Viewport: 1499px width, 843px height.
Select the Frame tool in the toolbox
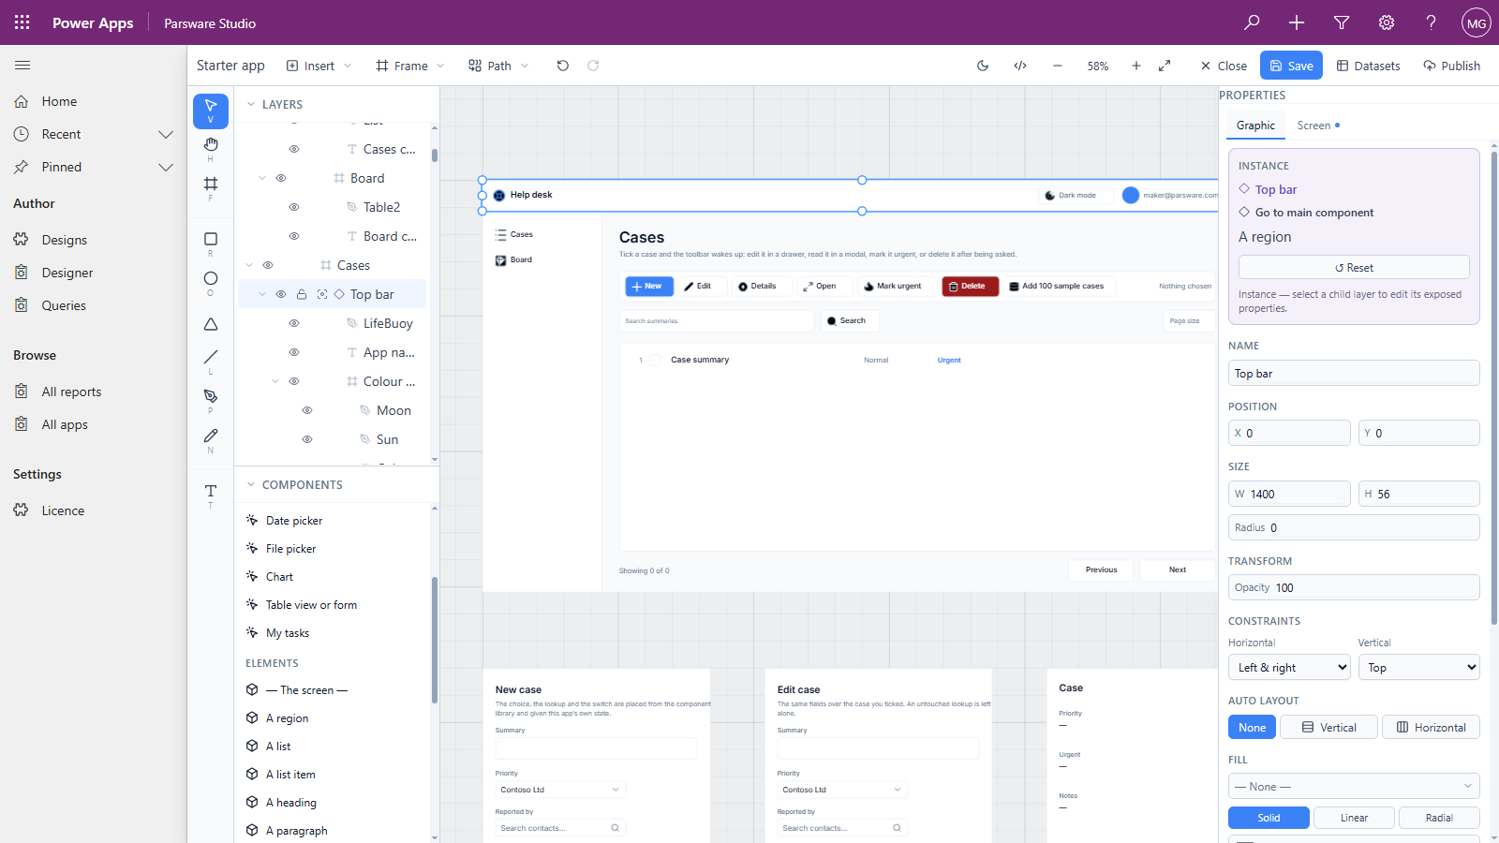(x=211, y=187)
